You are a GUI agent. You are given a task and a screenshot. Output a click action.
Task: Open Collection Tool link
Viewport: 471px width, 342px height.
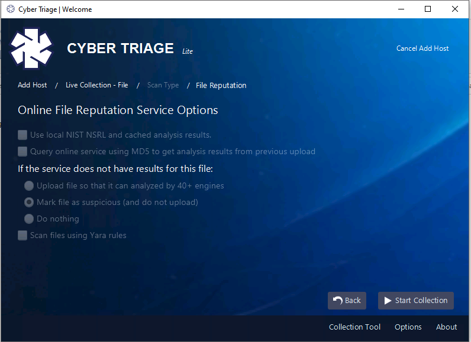[x=354, y=327]
